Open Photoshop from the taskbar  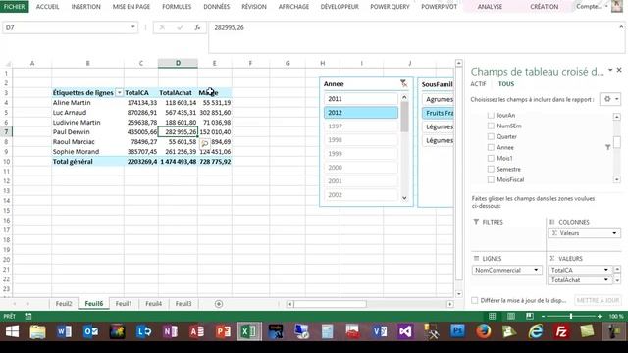pyautogui.click(x=457, y=331)
